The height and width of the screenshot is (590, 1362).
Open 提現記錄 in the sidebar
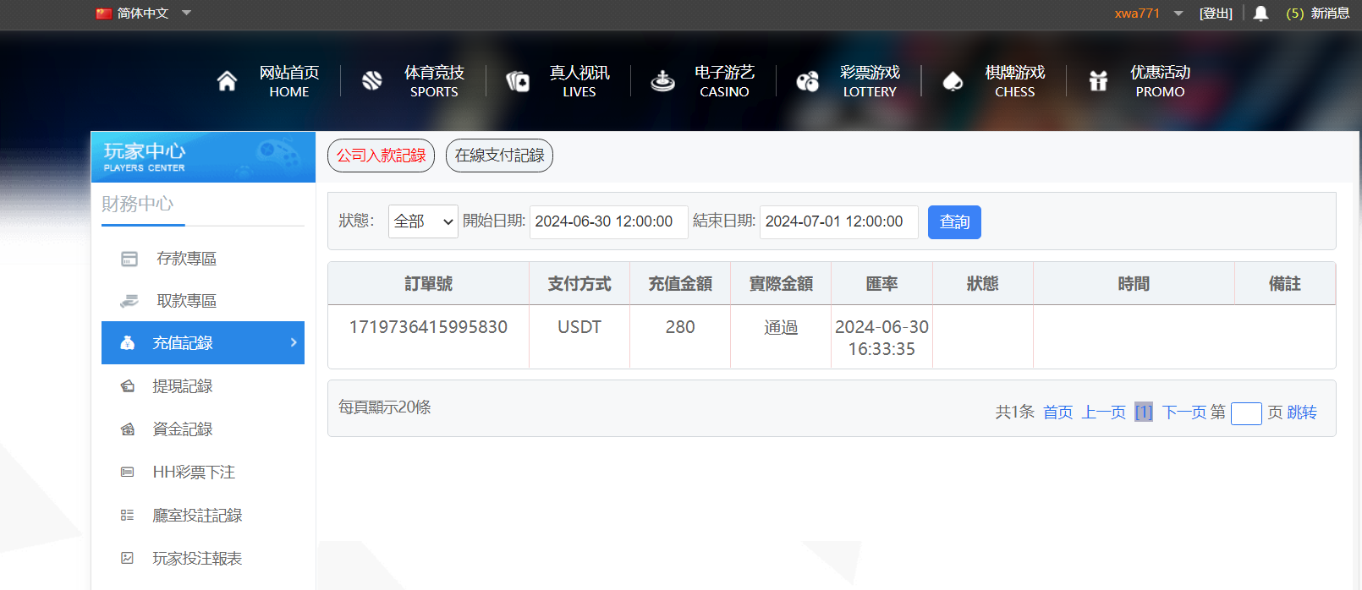pyautogui.click(x=183, y=386)
